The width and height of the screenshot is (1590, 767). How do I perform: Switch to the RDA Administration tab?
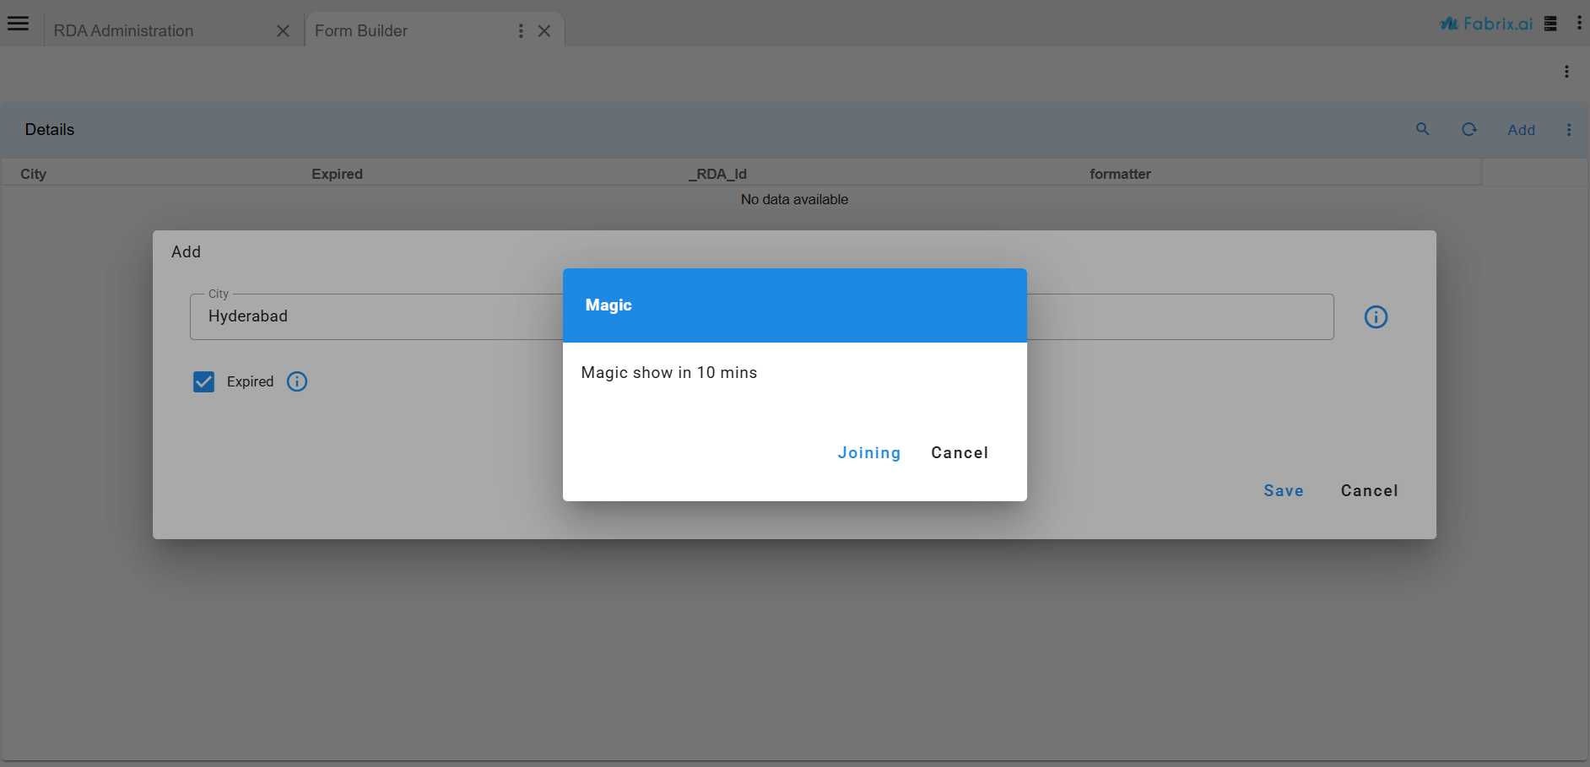point(124,31)
